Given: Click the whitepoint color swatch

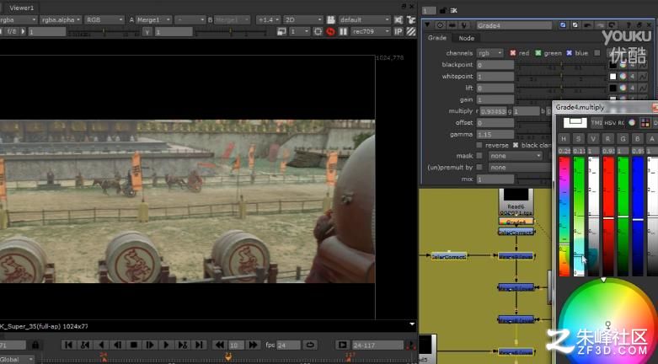Looking at the screenshot, I should tap(613, 77).
